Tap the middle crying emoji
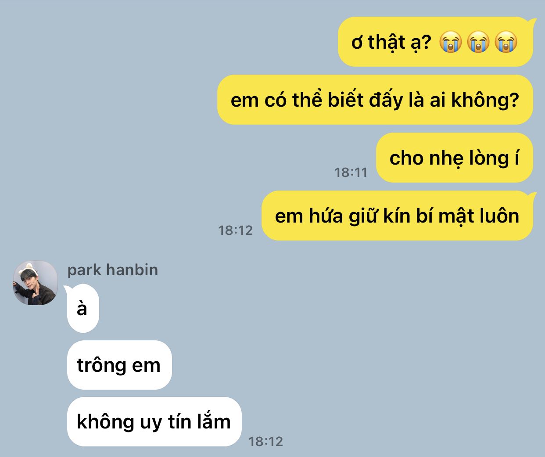Image resolution: width=545 pixels, height=457 pixels. tap(478, 42)
